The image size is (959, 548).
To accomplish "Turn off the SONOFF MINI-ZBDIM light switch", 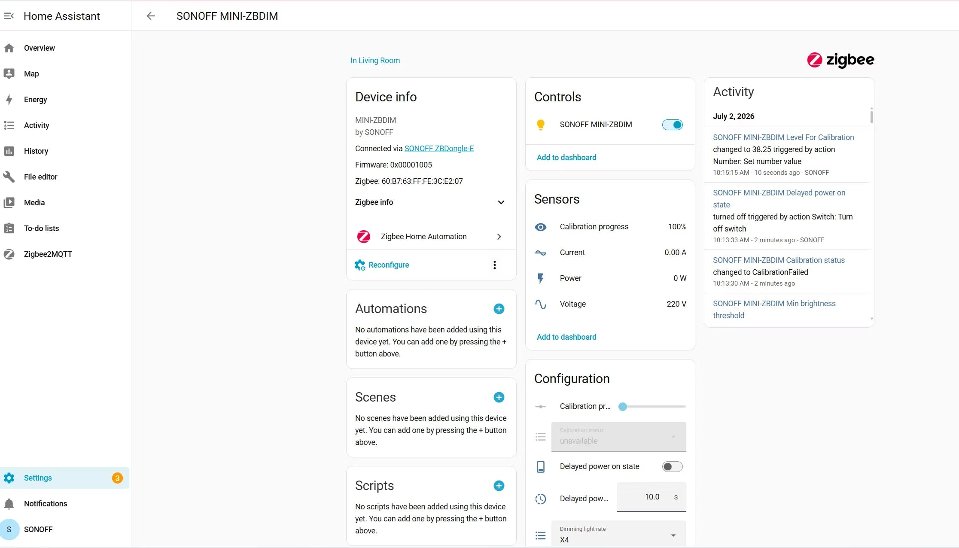I will tap(672, 125).
